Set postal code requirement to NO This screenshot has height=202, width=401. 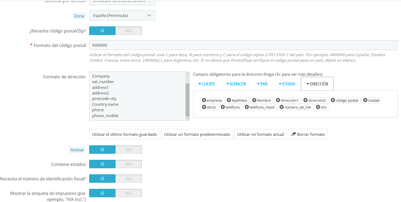128,31
